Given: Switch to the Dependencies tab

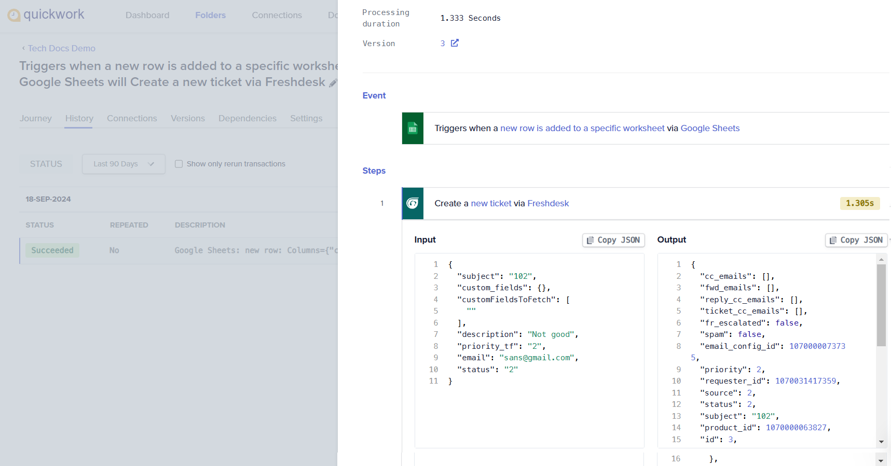Looking at the screenshot, I should [x=248, y=118].
